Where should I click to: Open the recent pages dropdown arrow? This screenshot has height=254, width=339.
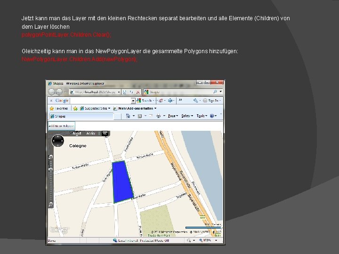pyautogui.click(x=65, y=92)
